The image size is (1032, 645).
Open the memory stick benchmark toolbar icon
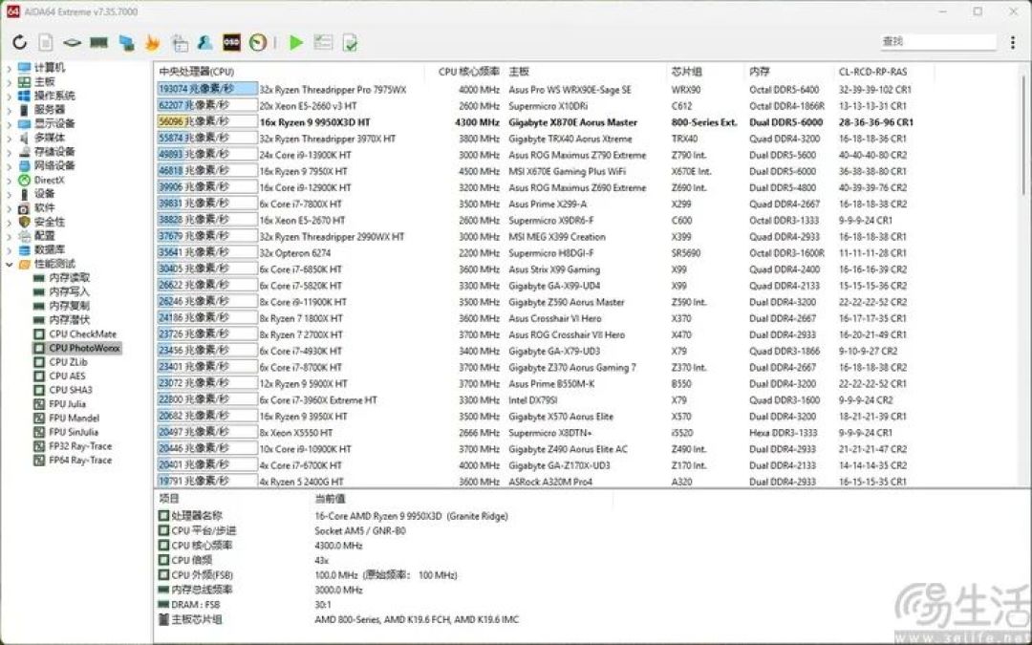click(98, 42)
